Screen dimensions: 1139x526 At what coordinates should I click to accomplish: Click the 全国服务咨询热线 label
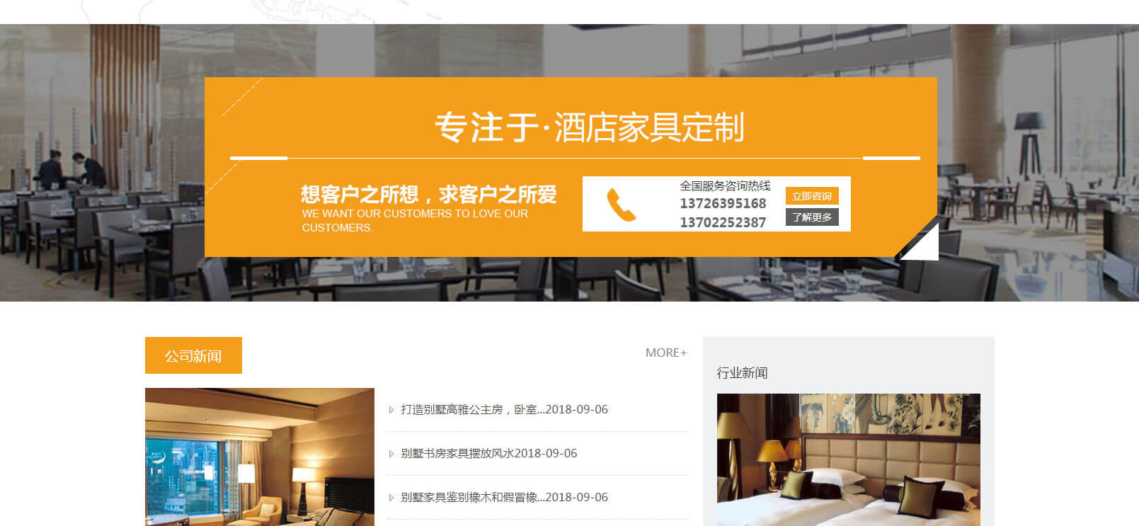(725, 185)
